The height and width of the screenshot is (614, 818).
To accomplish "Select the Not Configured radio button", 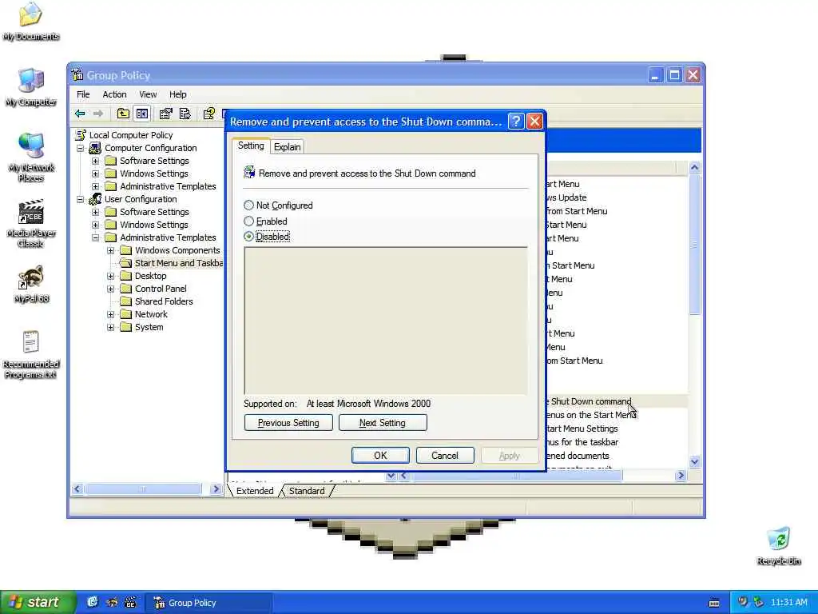I will pyautogui.click(x=249, y=205).
